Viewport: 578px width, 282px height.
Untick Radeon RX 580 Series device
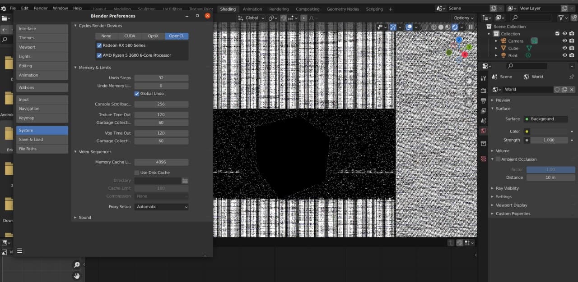[99, 45]
